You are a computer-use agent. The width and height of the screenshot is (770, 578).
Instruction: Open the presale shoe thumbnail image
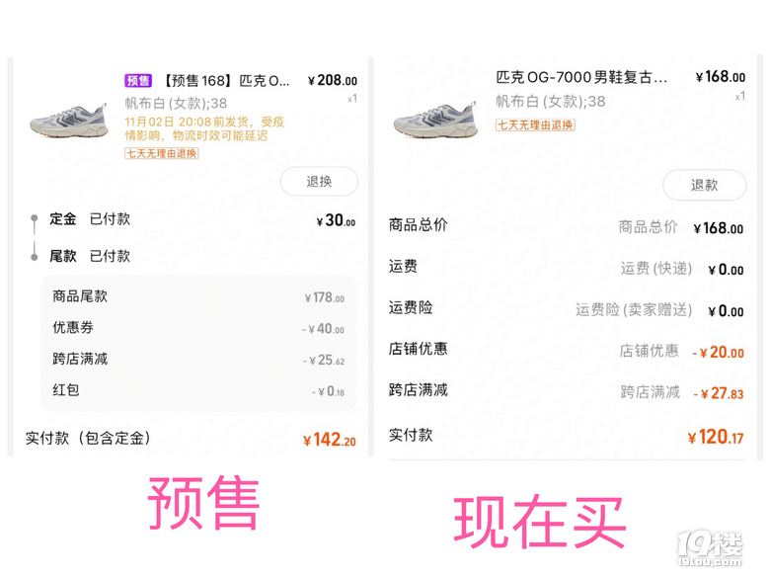(x=69, y=120)
